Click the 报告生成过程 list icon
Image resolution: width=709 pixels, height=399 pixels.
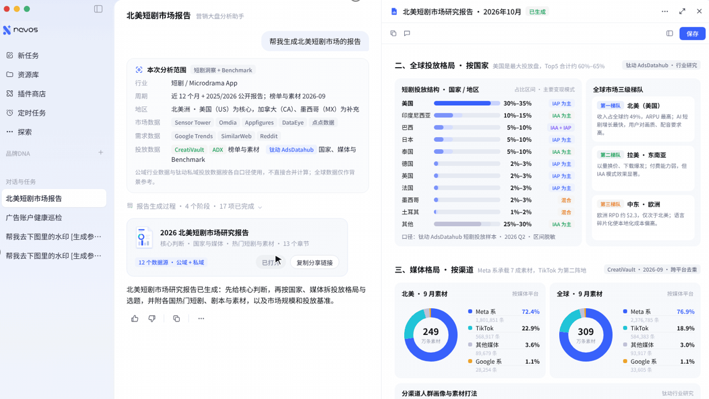pyautogui.click(x=130, y=206)
